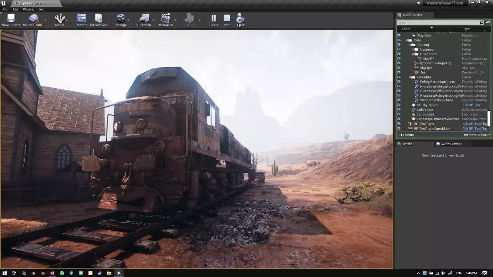Click the Unreal Engine logo icon
Image resolution: width=493 pixels, height=277 pixels.
(4, 3)
